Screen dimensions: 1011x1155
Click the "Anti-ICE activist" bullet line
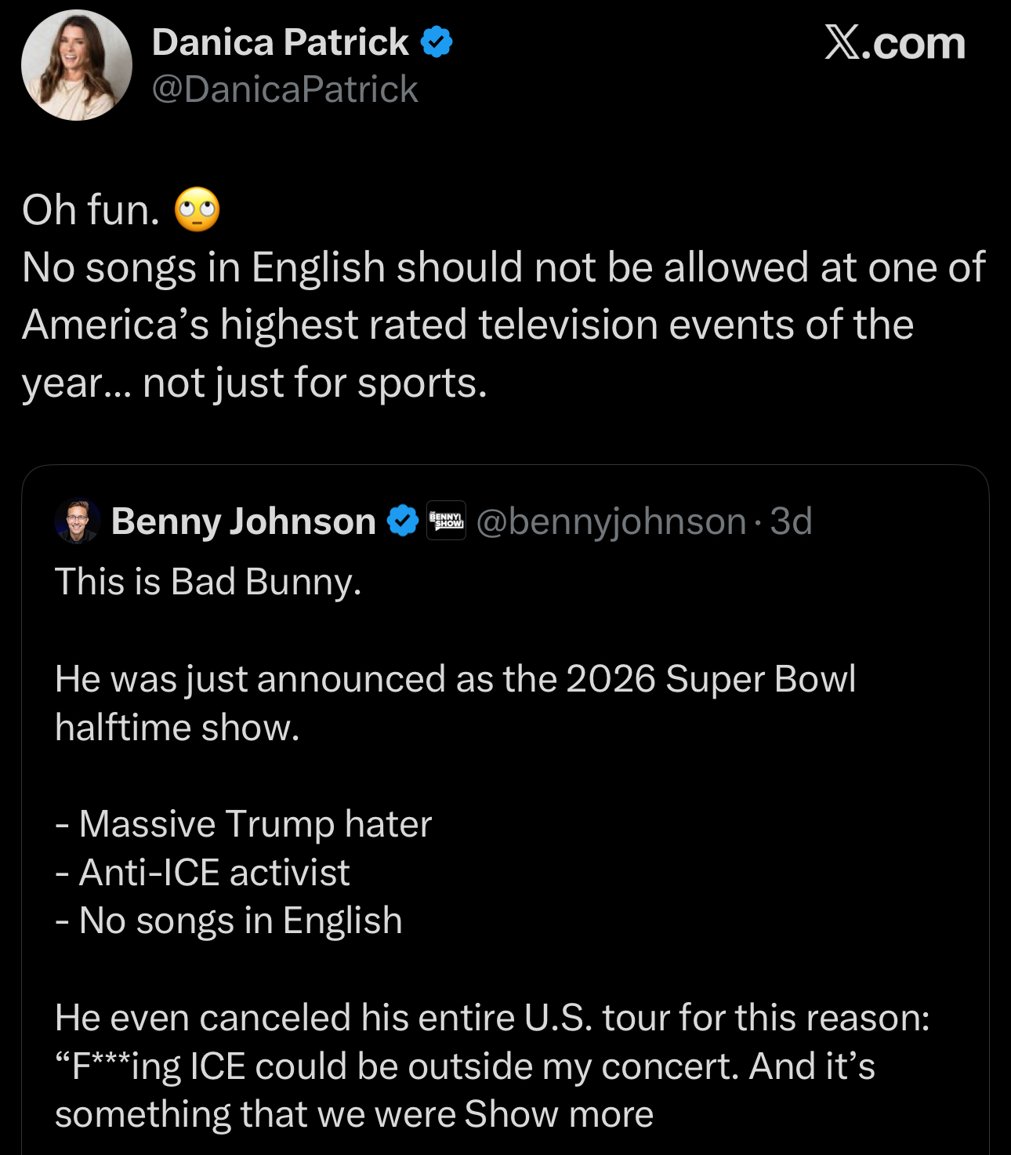(203, 873)
